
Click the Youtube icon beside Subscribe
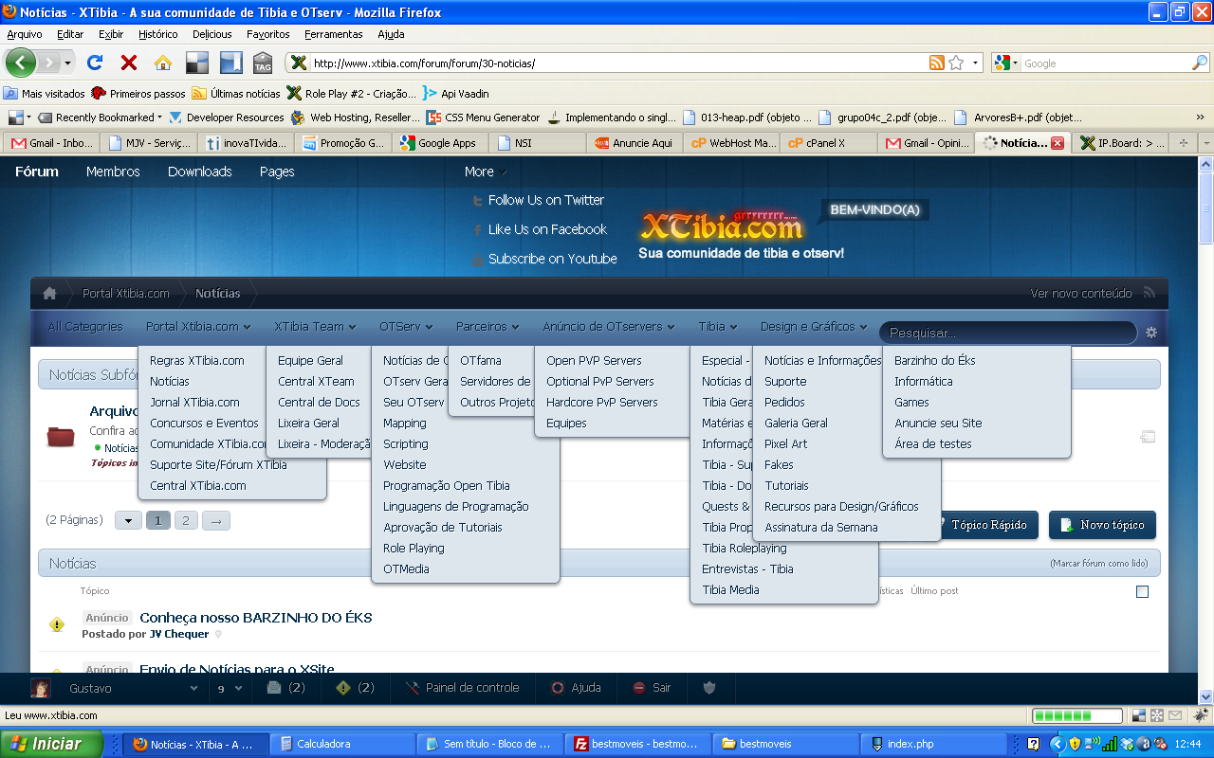click(x=477, y=259)
